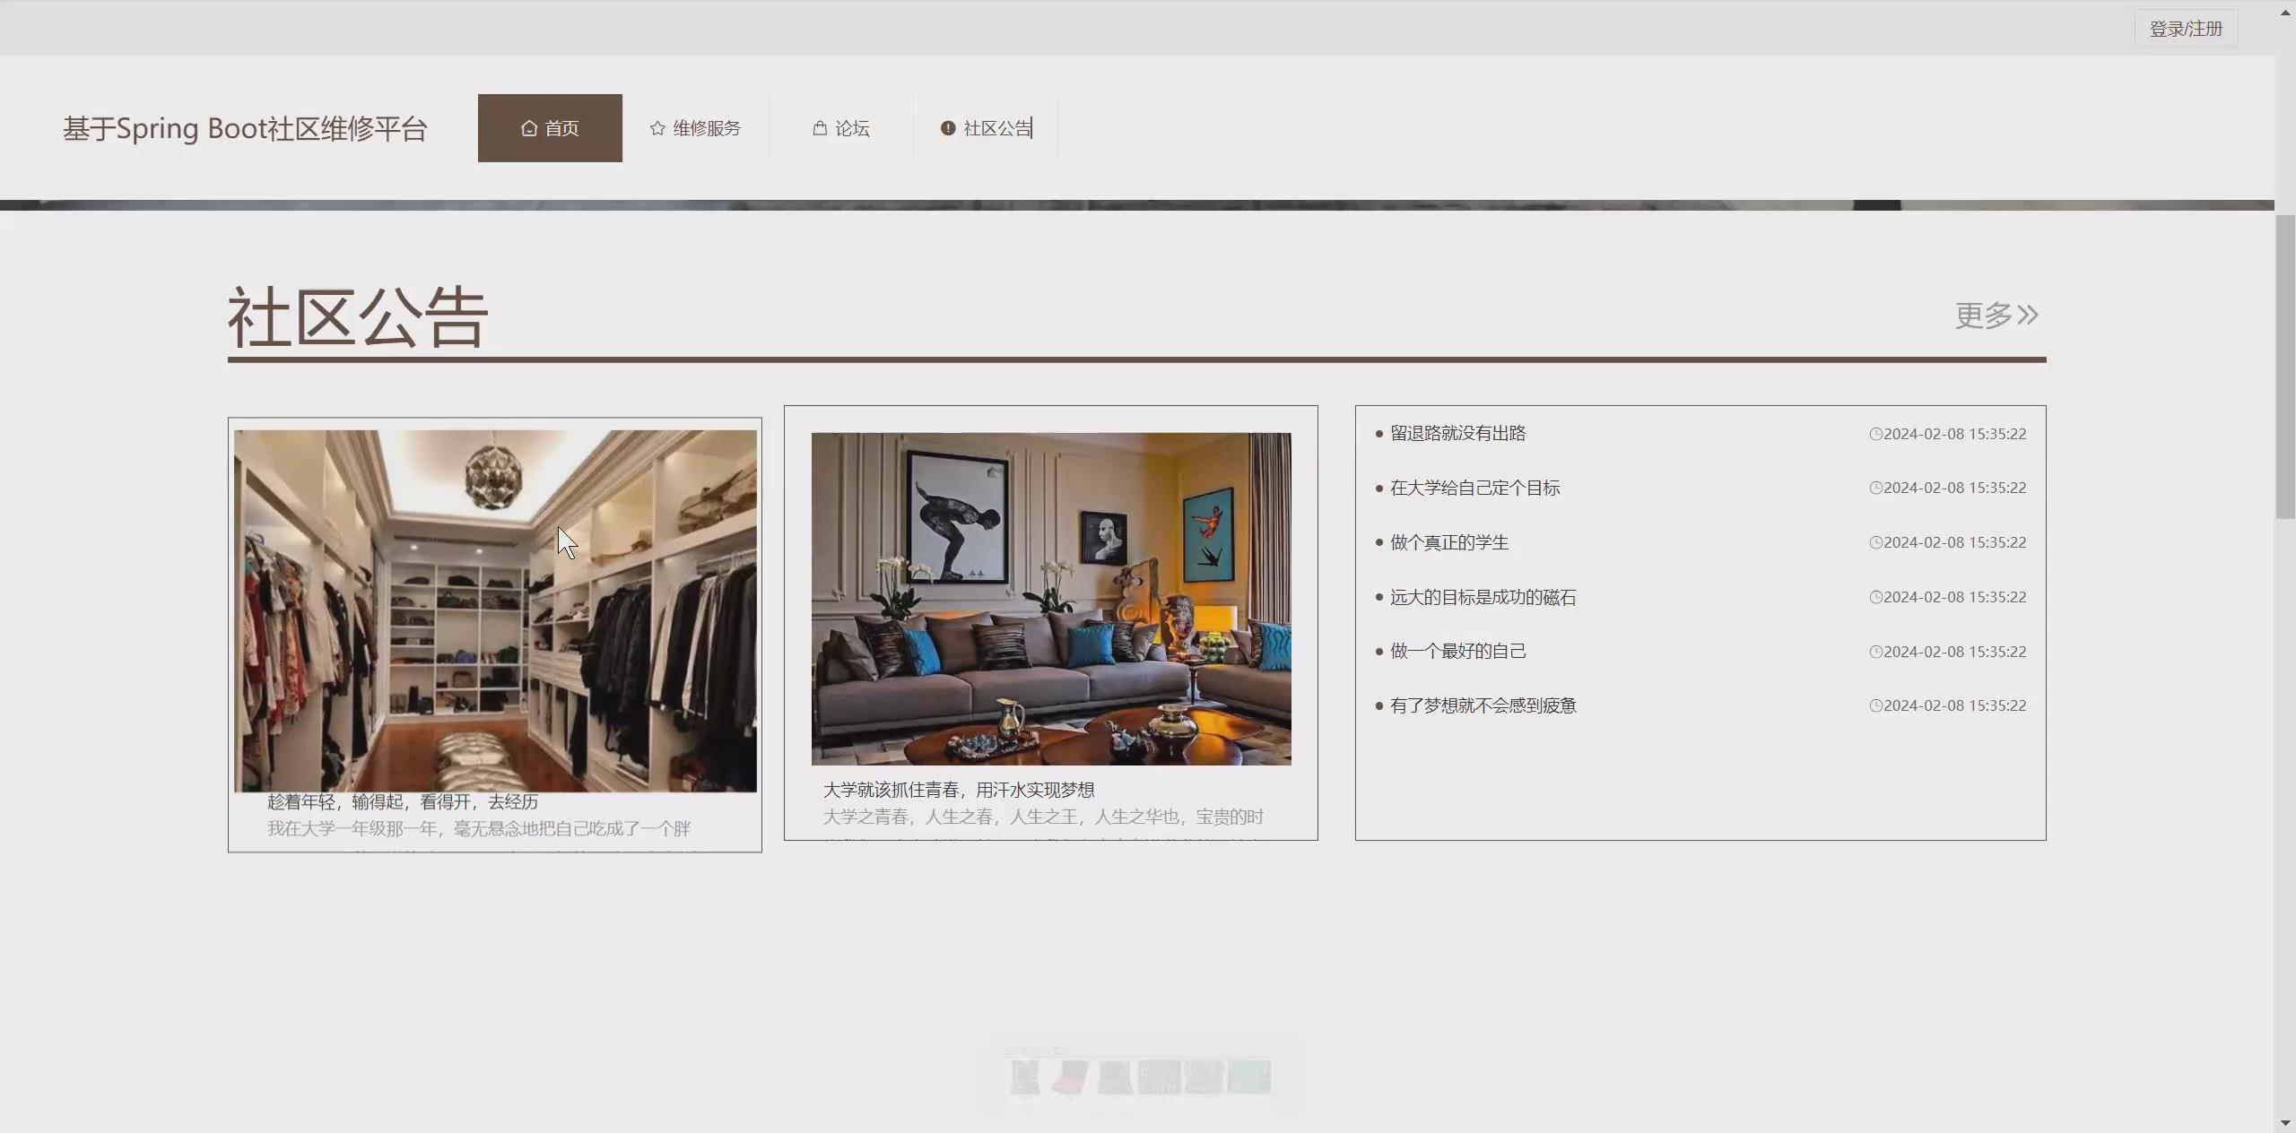Click clock icon on 有了梦想就不会感到疲惫 row

pyautogui.click(x=1875, y=705)
